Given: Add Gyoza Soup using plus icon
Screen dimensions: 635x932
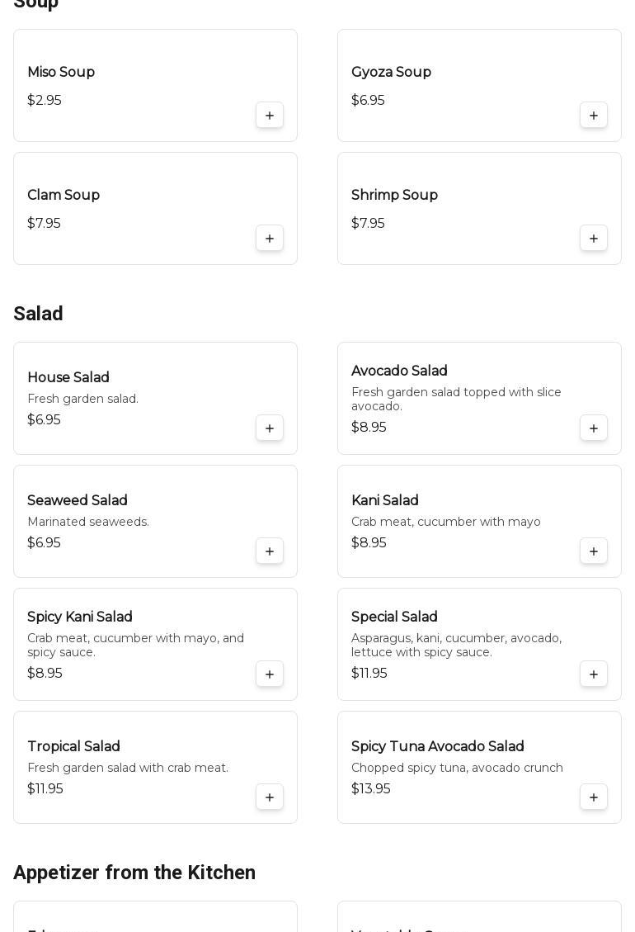Looking at the screenshot, I should (594, 116).
